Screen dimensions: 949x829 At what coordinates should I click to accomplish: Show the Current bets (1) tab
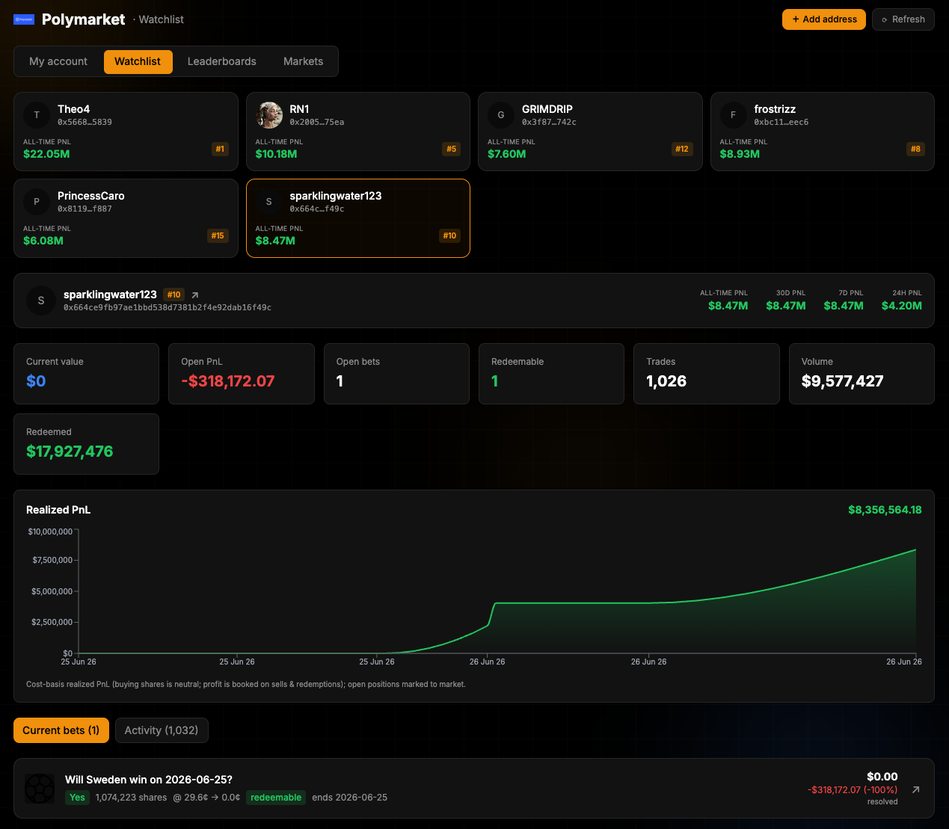pos(61,730)
